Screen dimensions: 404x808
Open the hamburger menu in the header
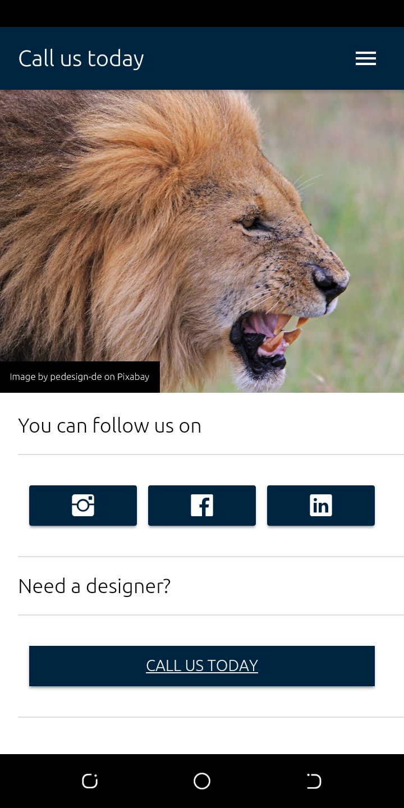point(366,58)
